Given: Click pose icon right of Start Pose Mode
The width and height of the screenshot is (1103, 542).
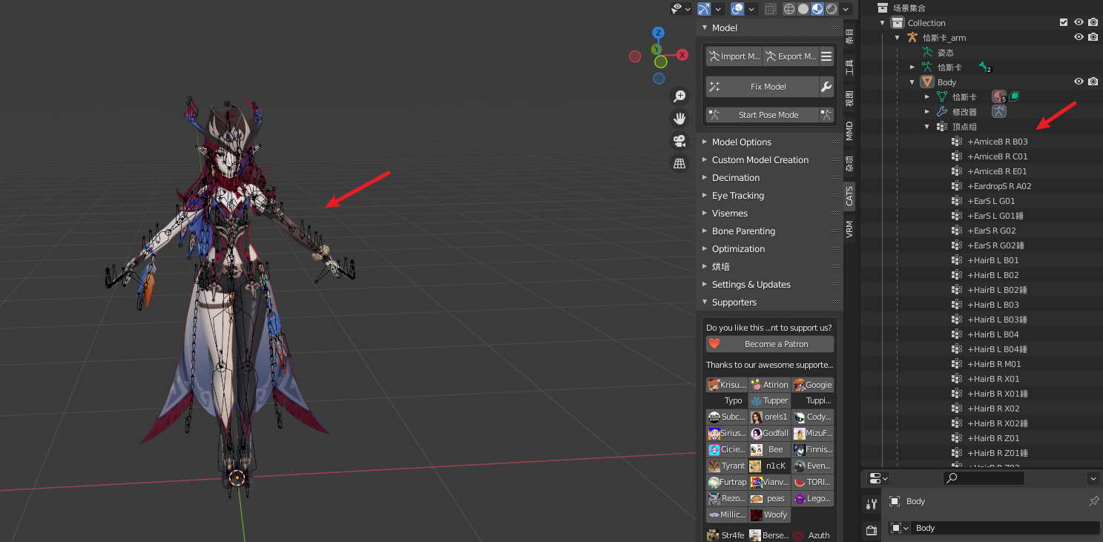Looking at the screenshot, I should click(826, 115).
